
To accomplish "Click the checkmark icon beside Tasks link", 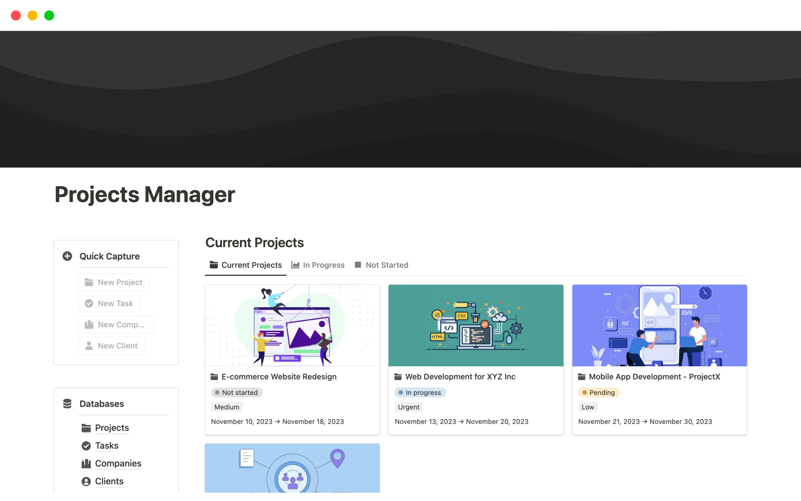I will point(86,446).
